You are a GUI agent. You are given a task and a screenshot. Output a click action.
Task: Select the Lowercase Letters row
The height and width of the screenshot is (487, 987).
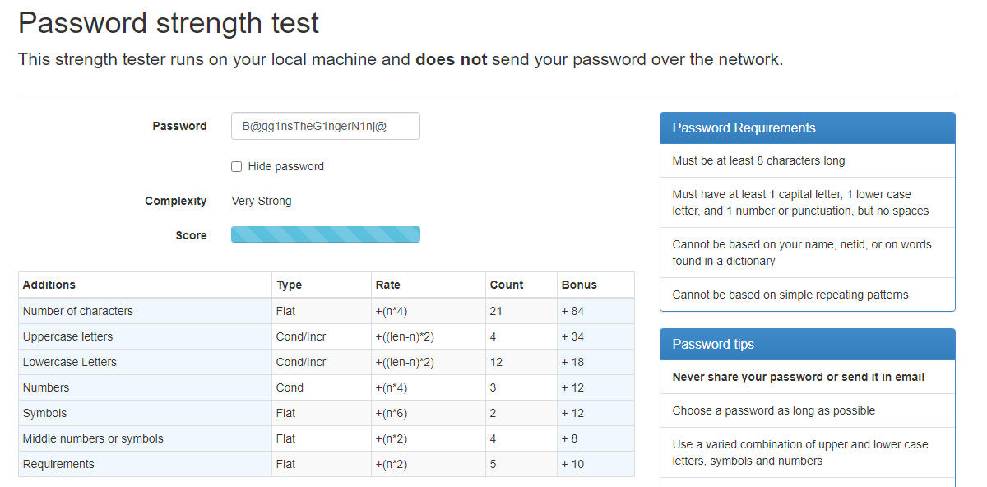70,362
